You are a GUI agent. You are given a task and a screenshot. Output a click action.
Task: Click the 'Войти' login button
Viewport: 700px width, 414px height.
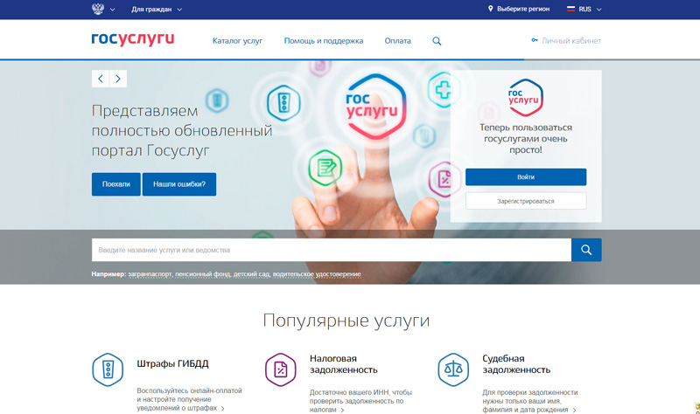[x=526, y=177]
